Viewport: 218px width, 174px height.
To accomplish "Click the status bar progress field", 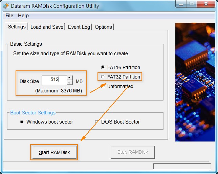I will coord(182,166).
